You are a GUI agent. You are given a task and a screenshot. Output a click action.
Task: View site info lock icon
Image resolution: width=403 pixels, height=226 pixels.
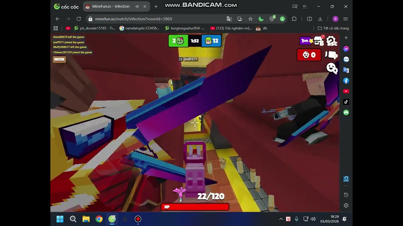click(90, 19)
